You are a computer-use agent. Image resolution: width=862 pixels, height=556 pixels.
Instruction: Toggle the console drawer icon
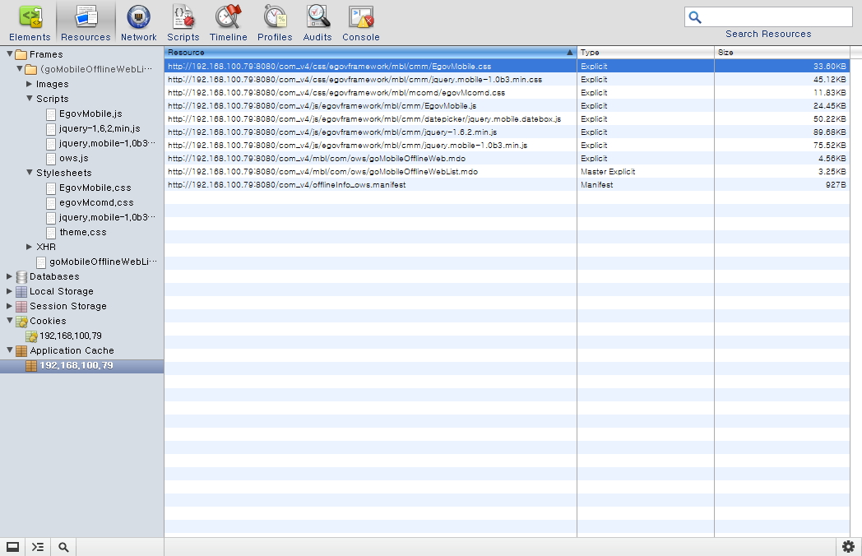tap(38, 547)
